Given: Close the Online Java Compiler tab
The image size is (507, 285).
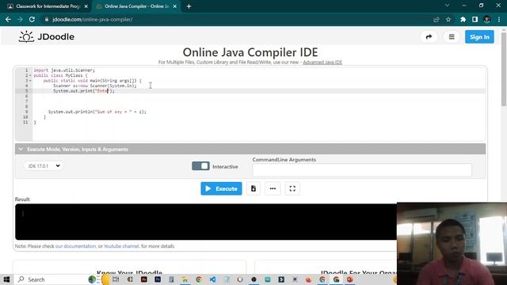Looking at the screenshot, I should point(175,6).
